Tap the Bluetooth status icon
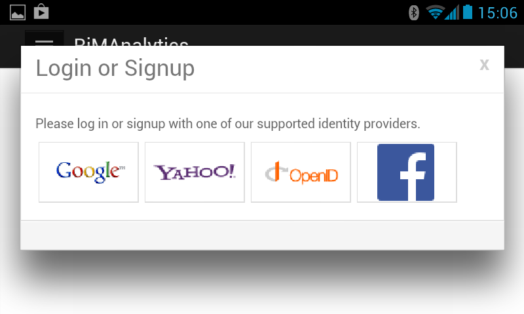This screenshot has width=524, height=314. [x=414, y=12]
